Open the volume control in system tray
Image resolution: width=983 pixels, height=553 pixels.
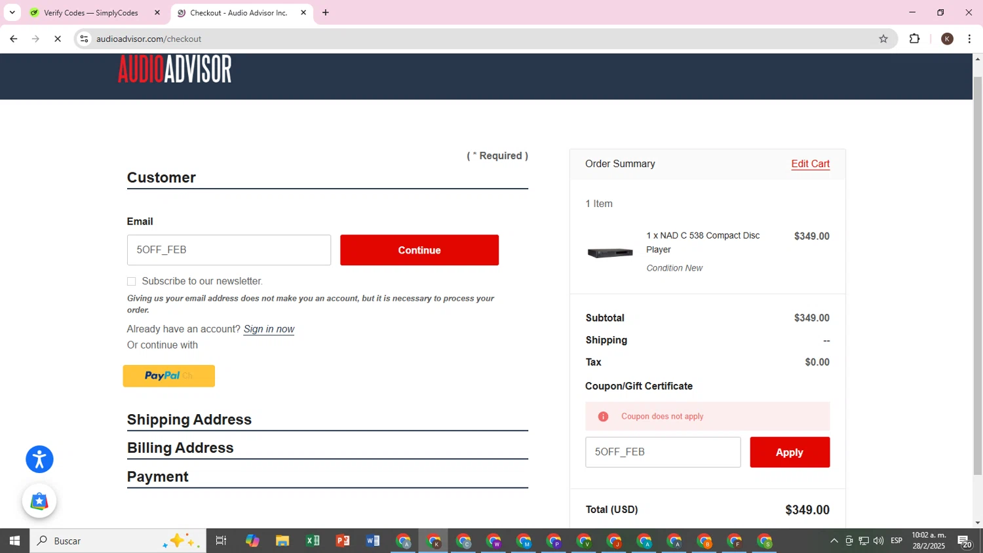879,541
